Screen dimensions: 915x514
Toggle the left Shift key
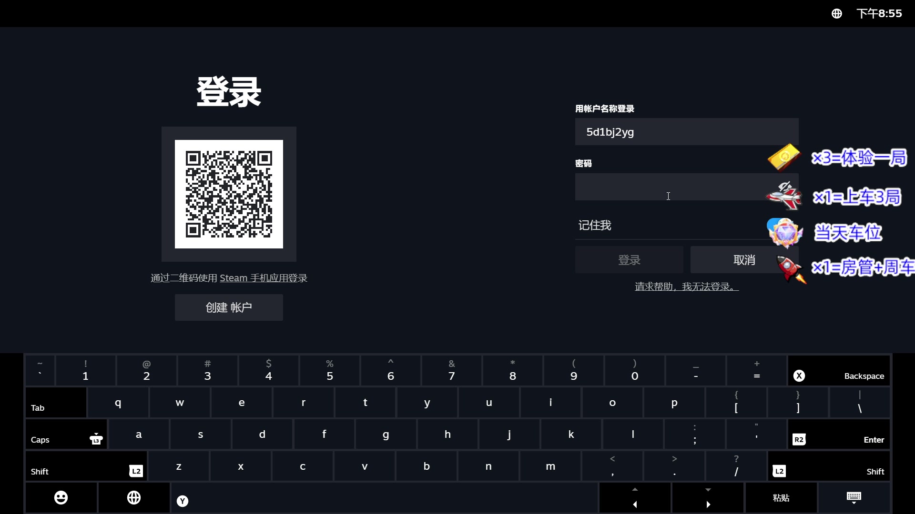(x=86, y=466)
